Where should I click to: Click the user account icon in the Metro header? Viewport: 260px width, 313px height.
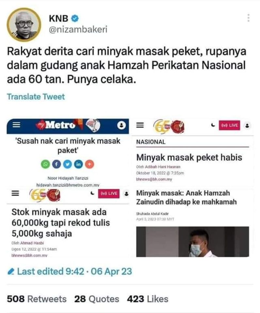click(122, 125)
